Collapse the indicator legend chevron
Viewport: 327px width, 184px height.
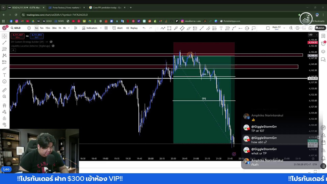(x=13, y=50)
